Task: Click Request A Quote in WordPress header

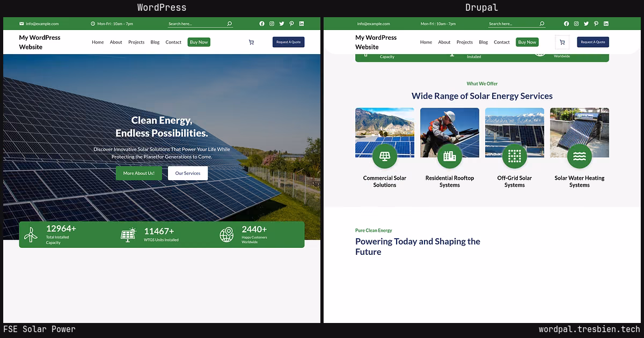Action: pyautogui.click(x=288, y=42)
